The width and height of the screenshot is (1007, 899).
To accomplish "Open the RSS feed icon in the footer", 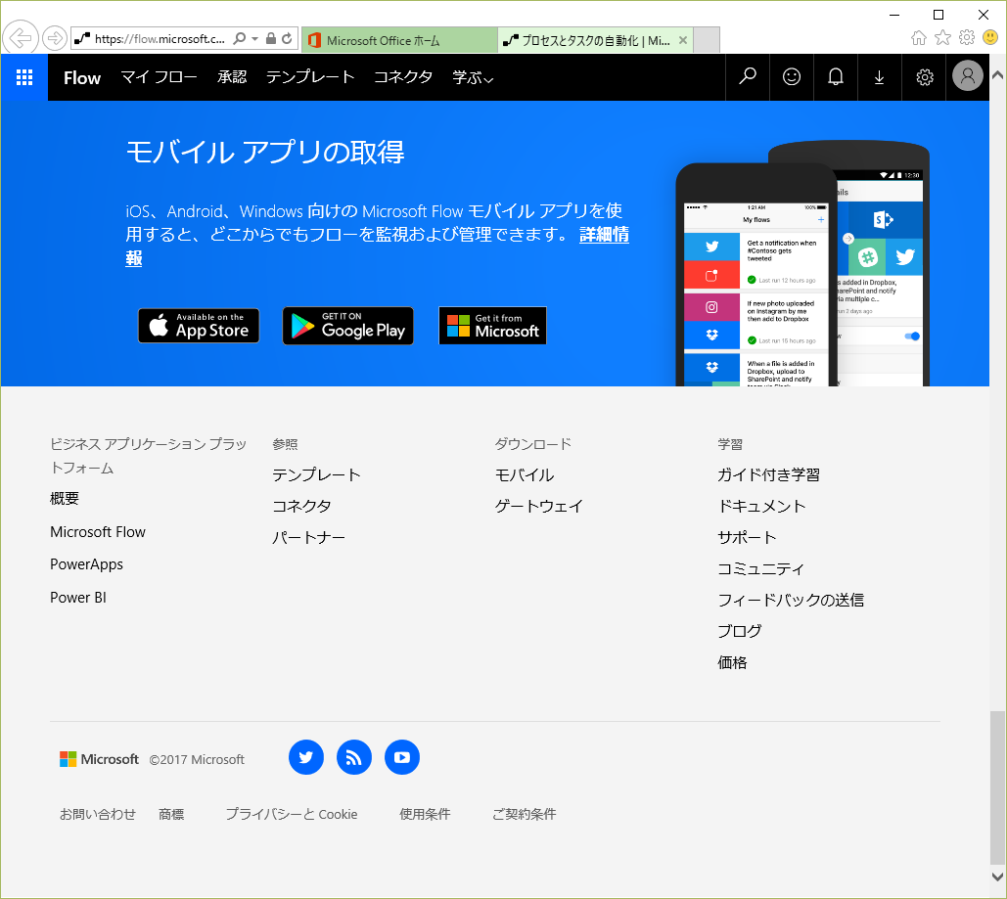I will pyautogui.click(x=354, y=757).
